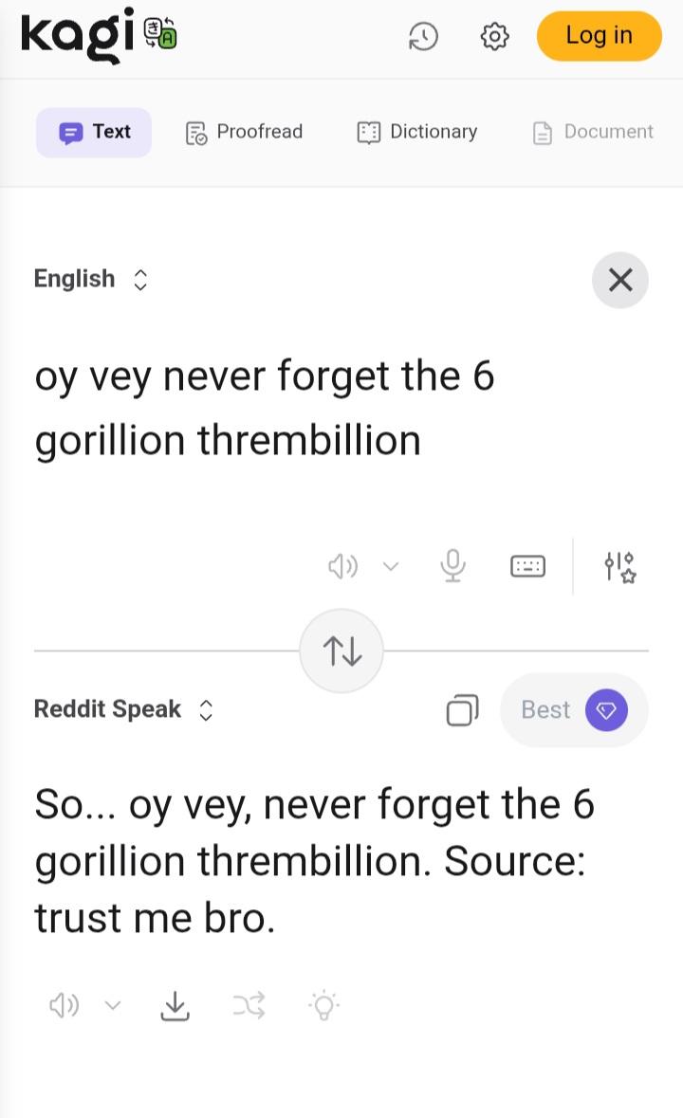Viewport: 683px width, 1118px height.
Task: Swap source and target languages
Action: [x=341, y=651]
